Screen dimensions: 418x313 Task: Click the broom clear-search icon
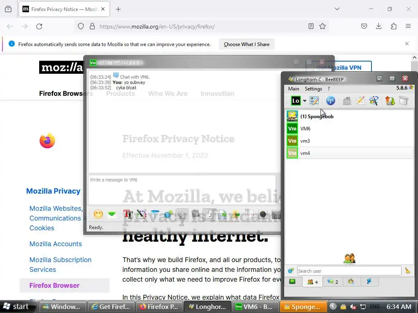(408, 271)
